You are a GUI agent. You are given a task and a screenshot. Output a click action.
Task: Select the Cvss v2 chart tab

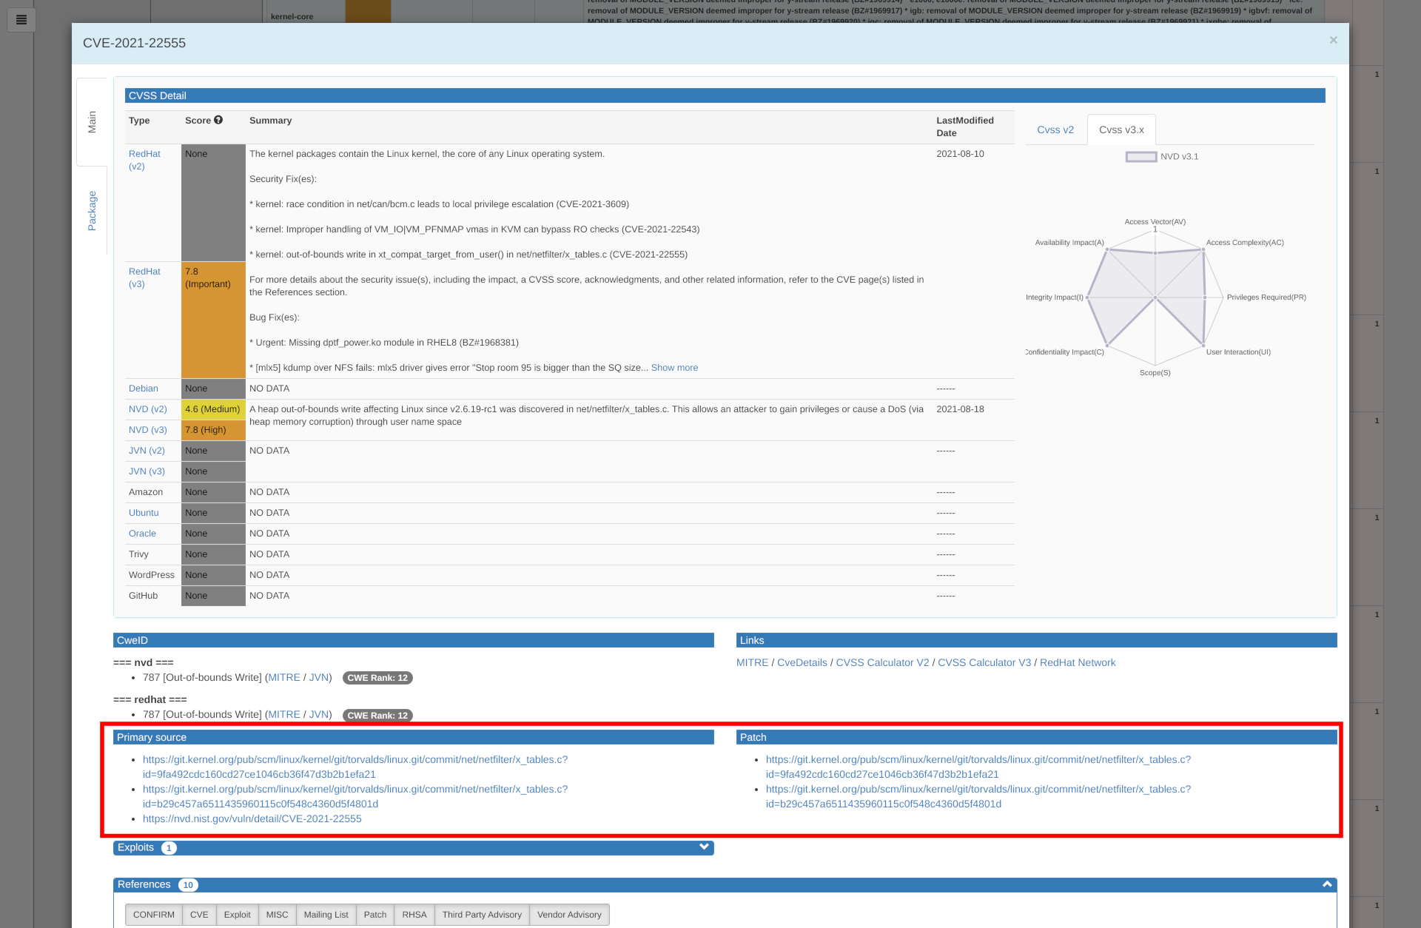(x=1055, y=130)
